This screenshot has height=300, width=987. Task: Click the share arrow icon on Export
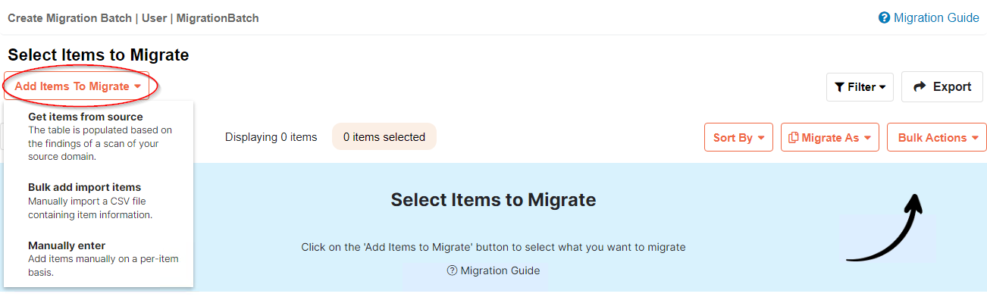click(x=920, y=87)
